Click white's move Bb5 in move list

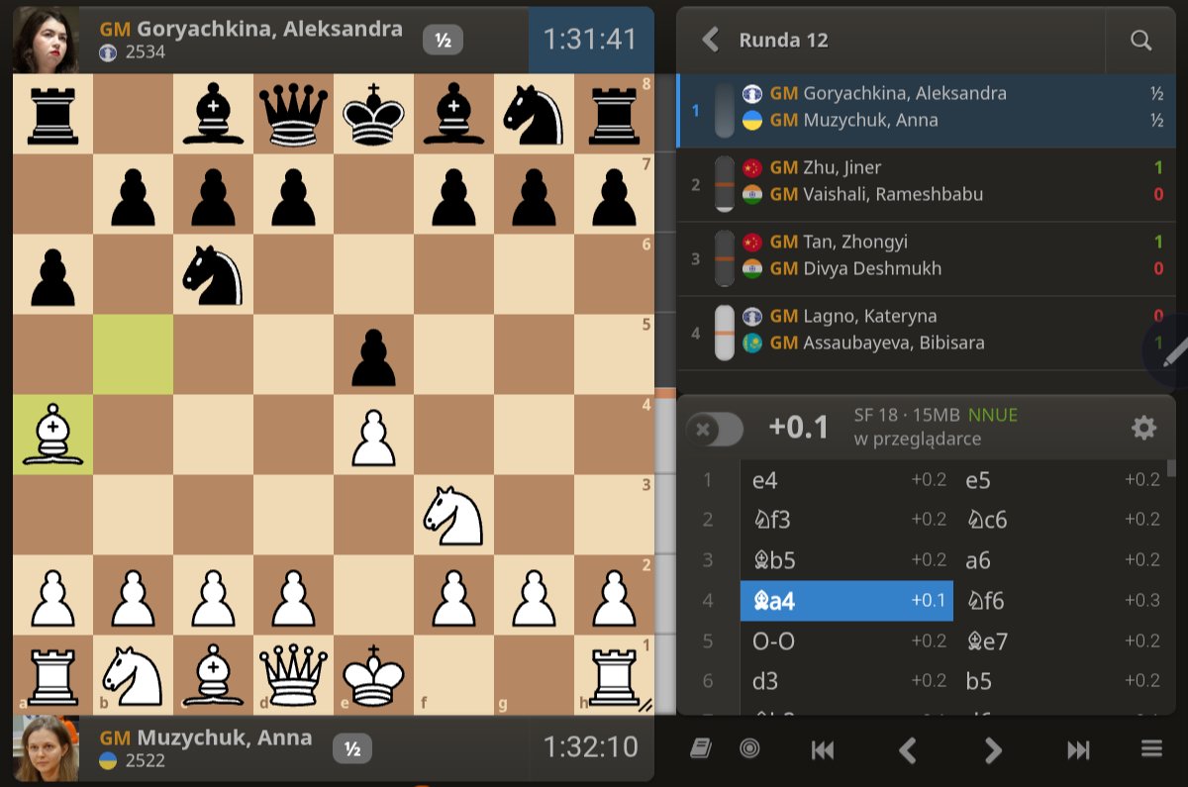click(x=846, y=560)
